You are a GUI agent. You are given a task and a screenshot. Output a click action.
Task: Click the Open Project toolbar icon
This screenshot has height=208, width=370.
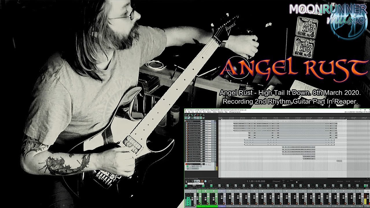189,115
